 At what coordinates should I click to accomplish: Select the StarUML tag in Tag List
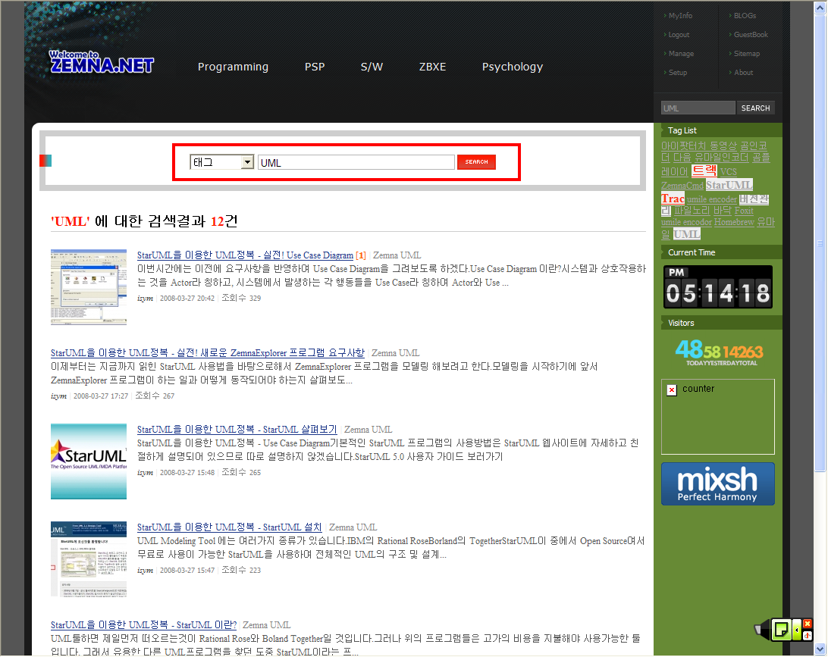coord(729,185)
